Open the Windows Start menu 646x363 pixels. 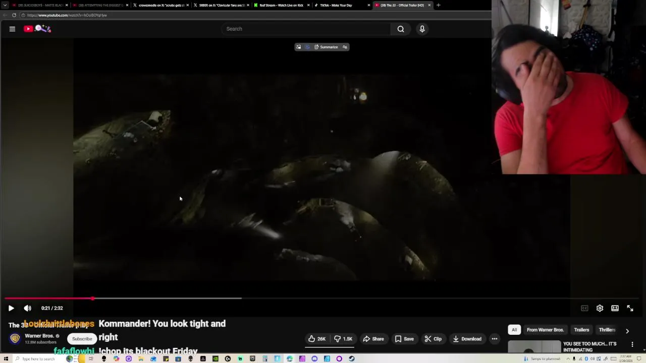click(x=5, y=359)
